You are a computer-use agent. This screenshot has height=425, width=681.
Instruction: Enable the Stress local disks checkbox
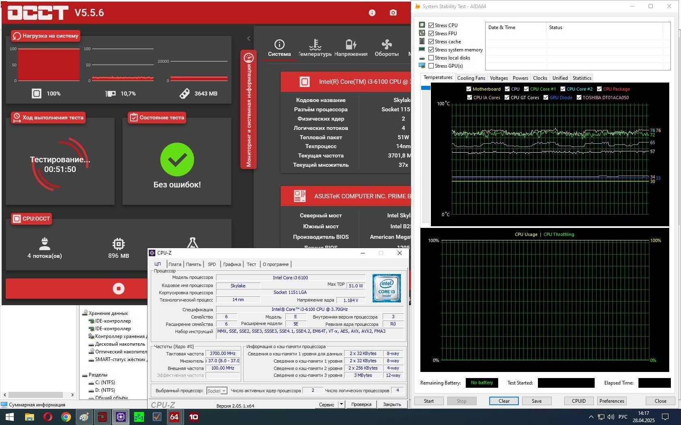[431, 58]
